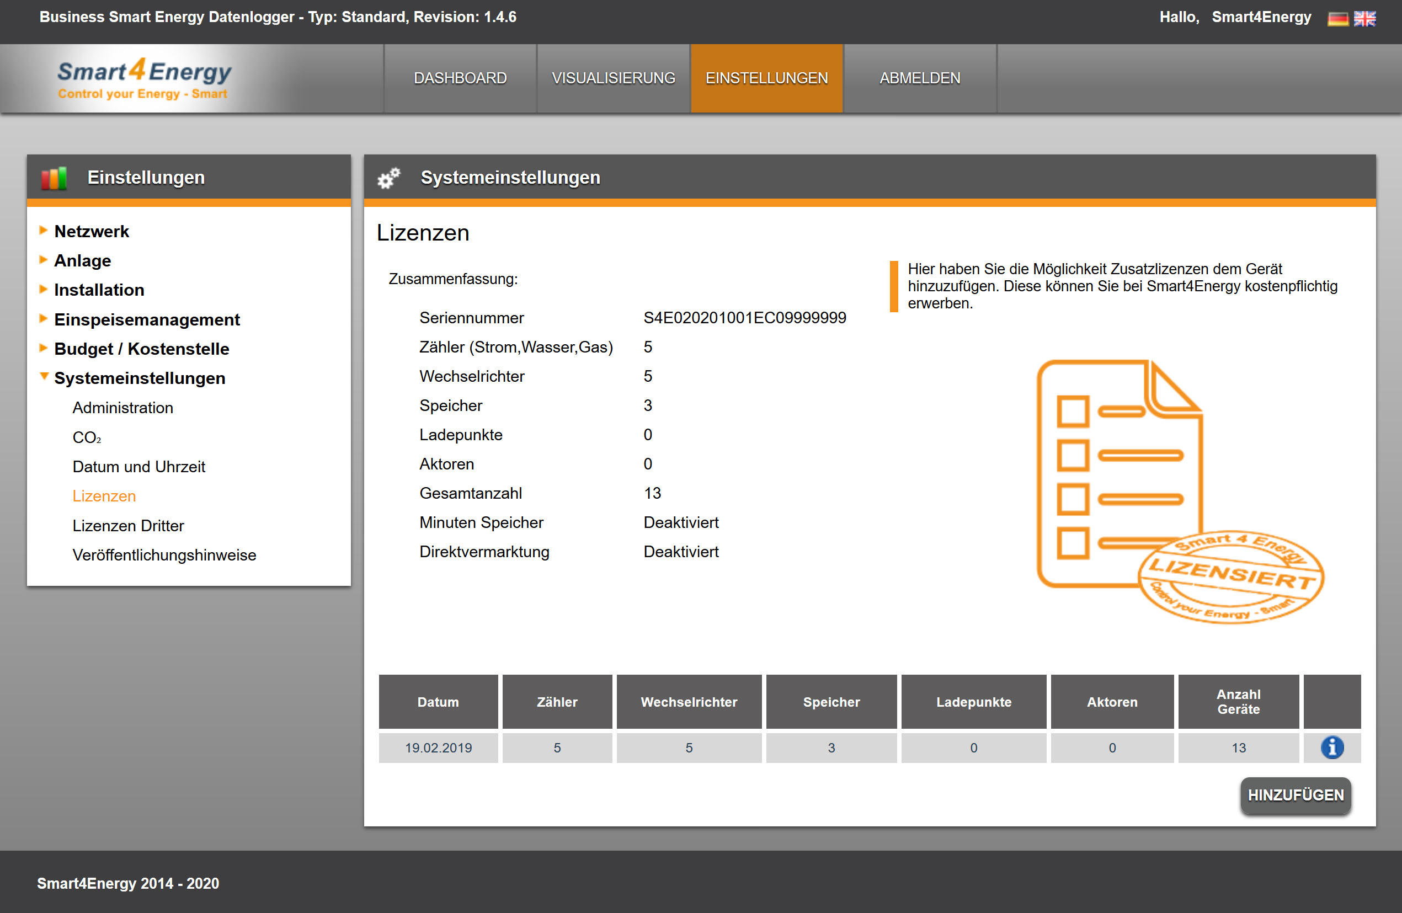Open the Administration page
This screenshot has width=1402, height=913.
click(122, 408)
